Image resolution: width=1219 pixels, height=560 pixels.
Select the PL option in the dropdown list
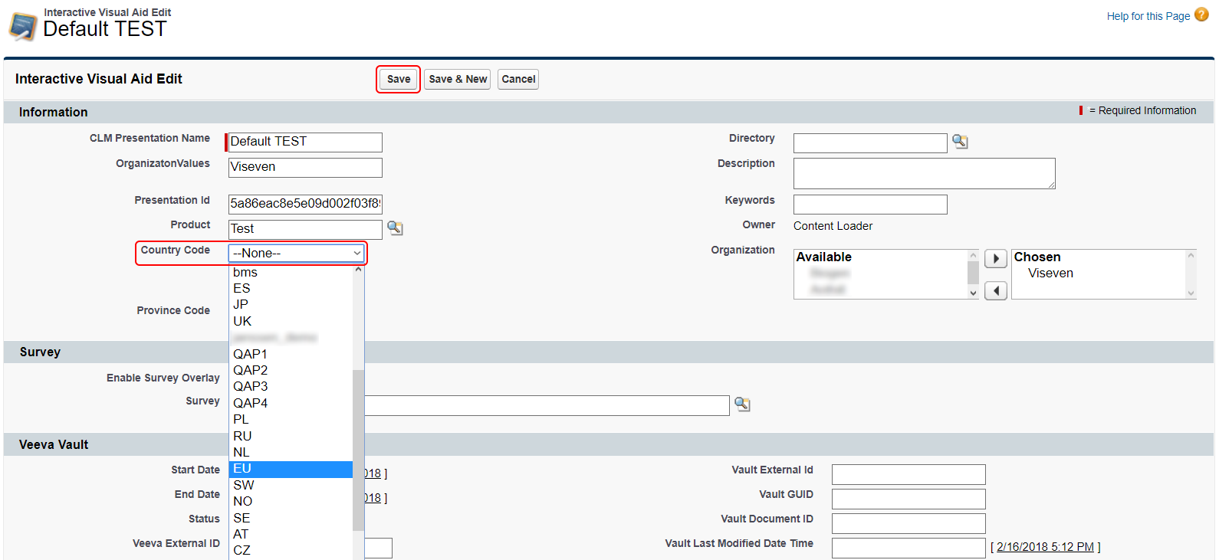point(291,419)
